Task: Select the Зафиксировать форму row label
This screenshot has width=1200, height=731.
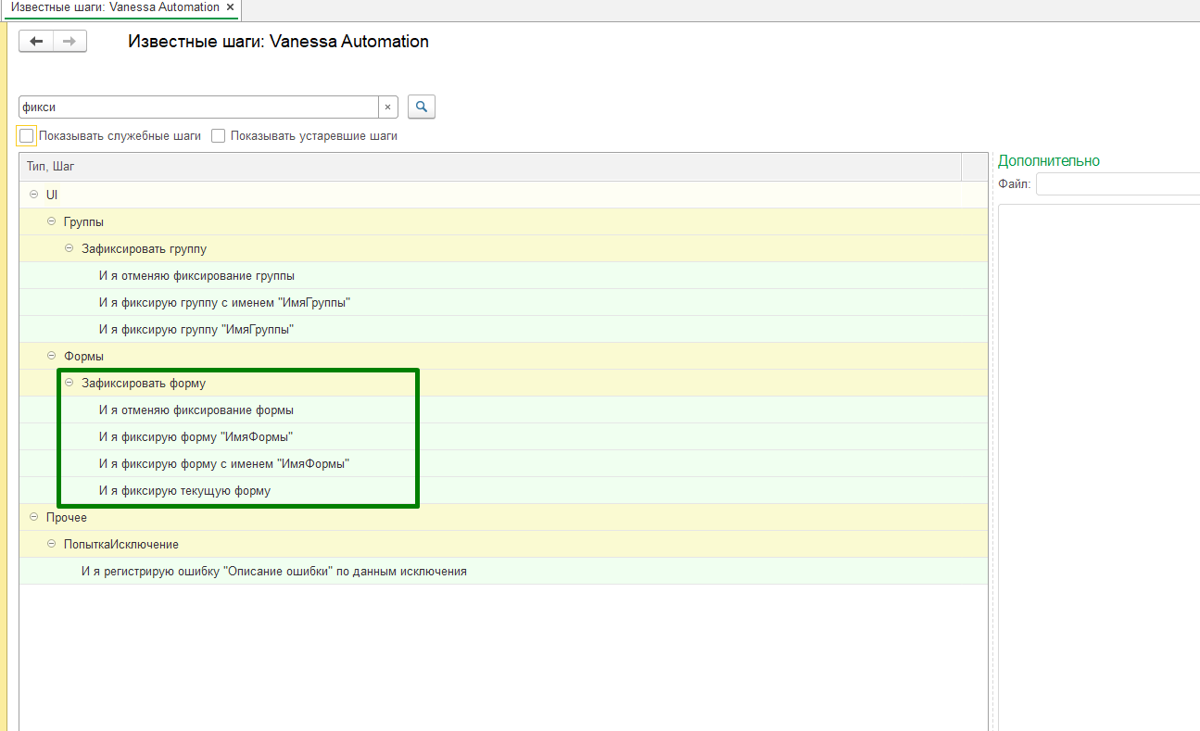Action: pos(144,383)
